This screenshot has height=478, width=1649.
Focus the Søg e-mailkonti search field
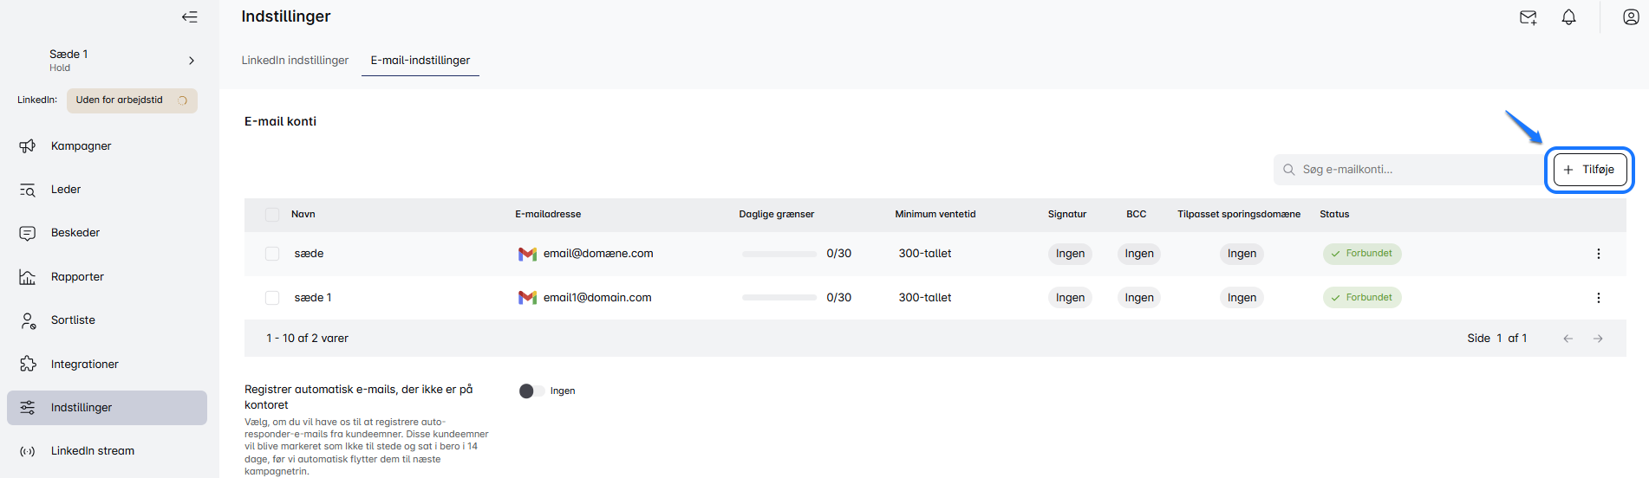click(1413, 170)
